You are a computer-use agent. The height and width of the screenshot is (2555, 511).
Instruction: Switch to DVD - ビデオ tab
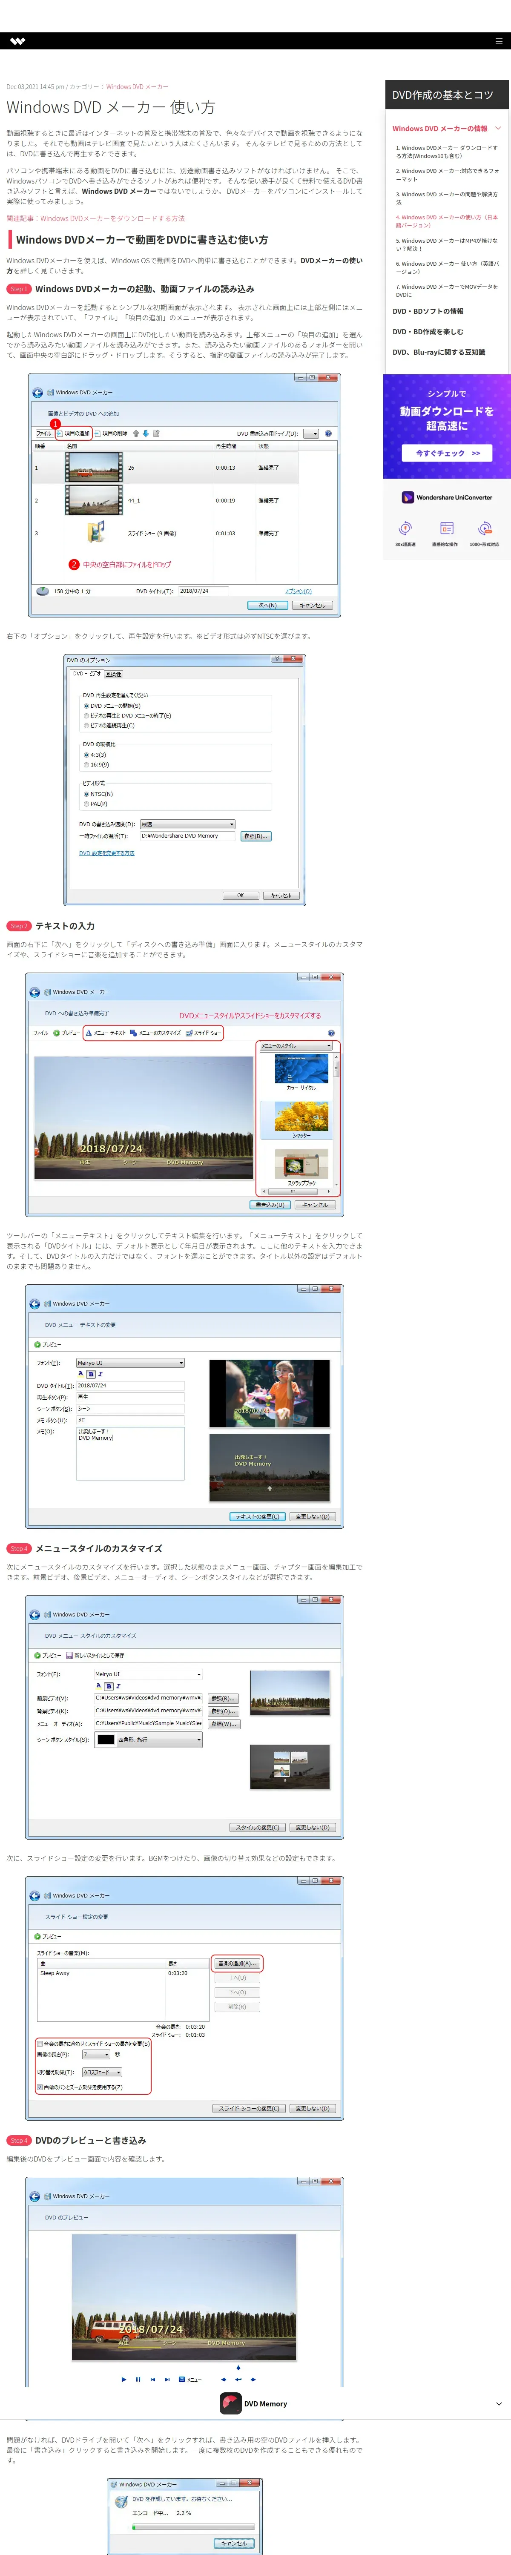(x=86, y=674)
